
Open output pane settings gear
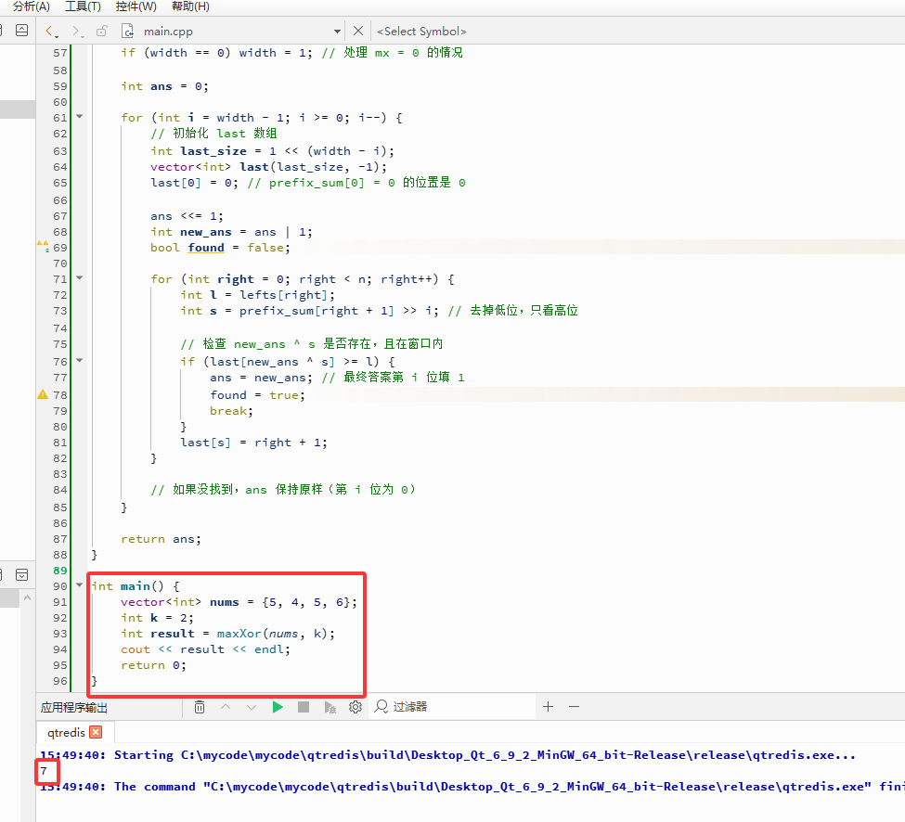click(x=356, y=707)
